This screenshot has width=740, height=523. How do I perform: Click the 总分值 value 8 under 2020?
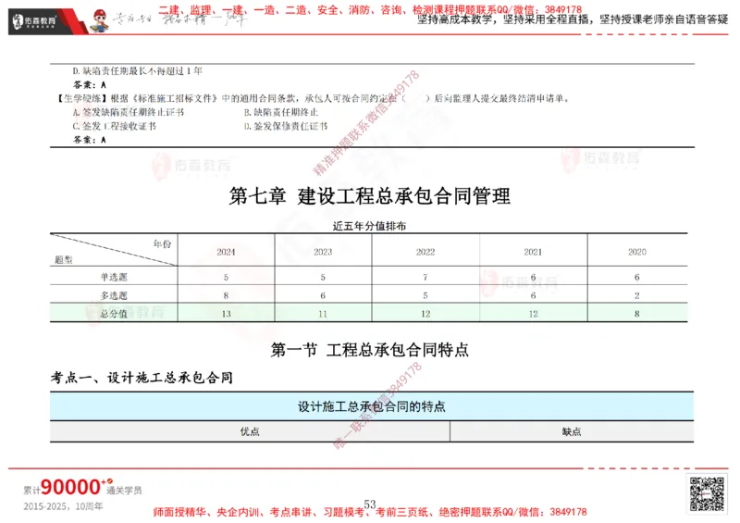pyautogui.click(x=637, y=314)
